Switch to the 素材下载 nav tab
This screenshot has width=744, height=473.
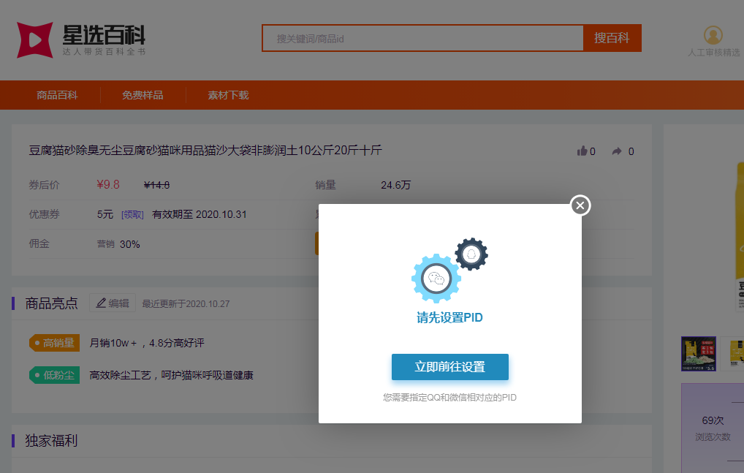pyautogui.click(x=228, y=95)
